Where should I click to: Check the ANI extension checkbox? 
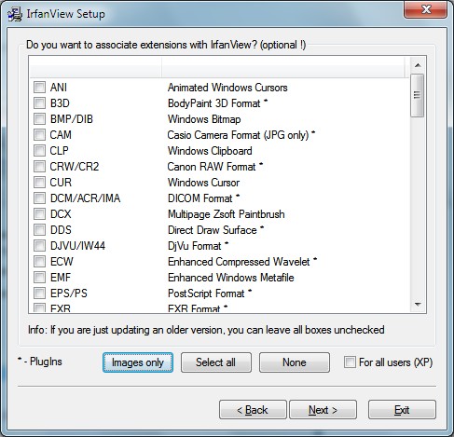pyautogui.click(x=39, y=88)
